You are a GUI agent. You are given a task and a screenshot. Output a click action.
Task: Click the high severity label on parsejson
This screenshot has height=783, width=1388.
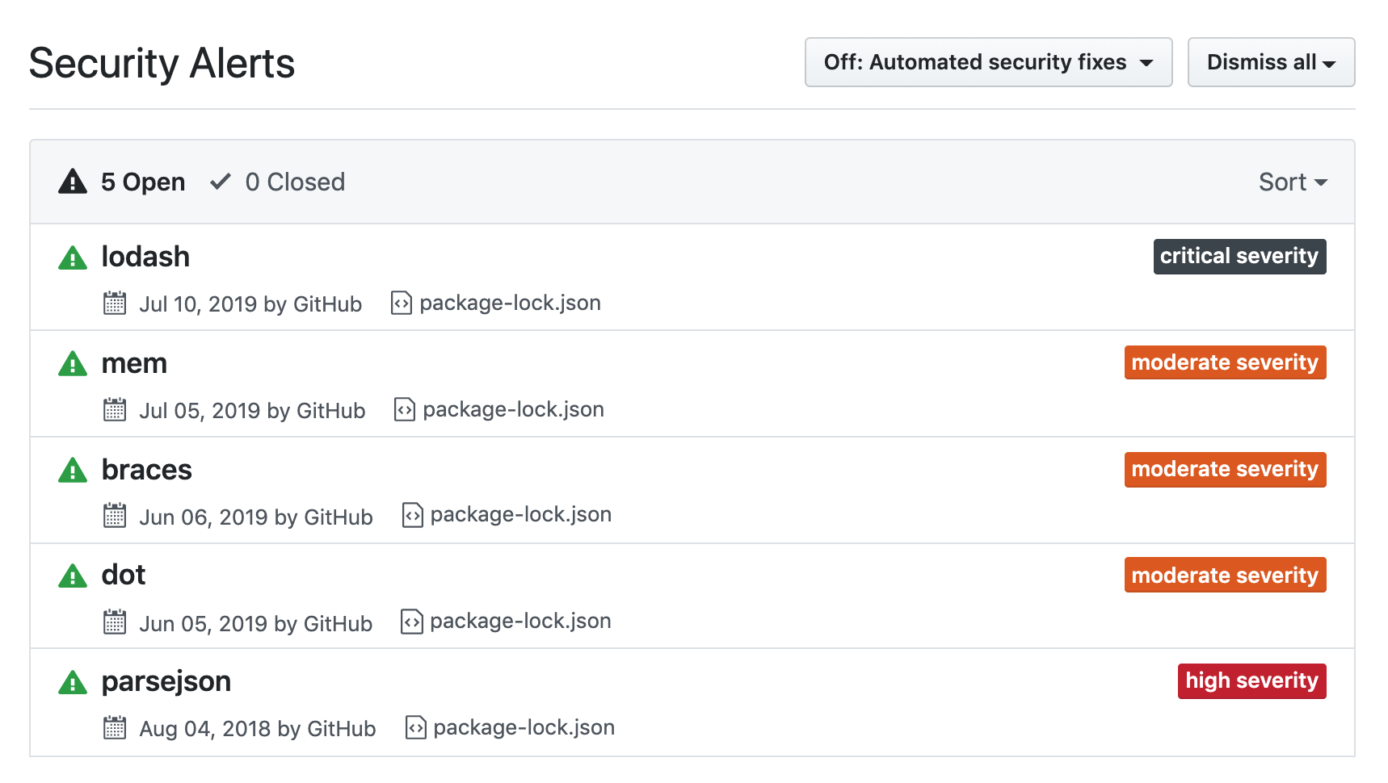pyautogui.click(x=1251, y=681)
